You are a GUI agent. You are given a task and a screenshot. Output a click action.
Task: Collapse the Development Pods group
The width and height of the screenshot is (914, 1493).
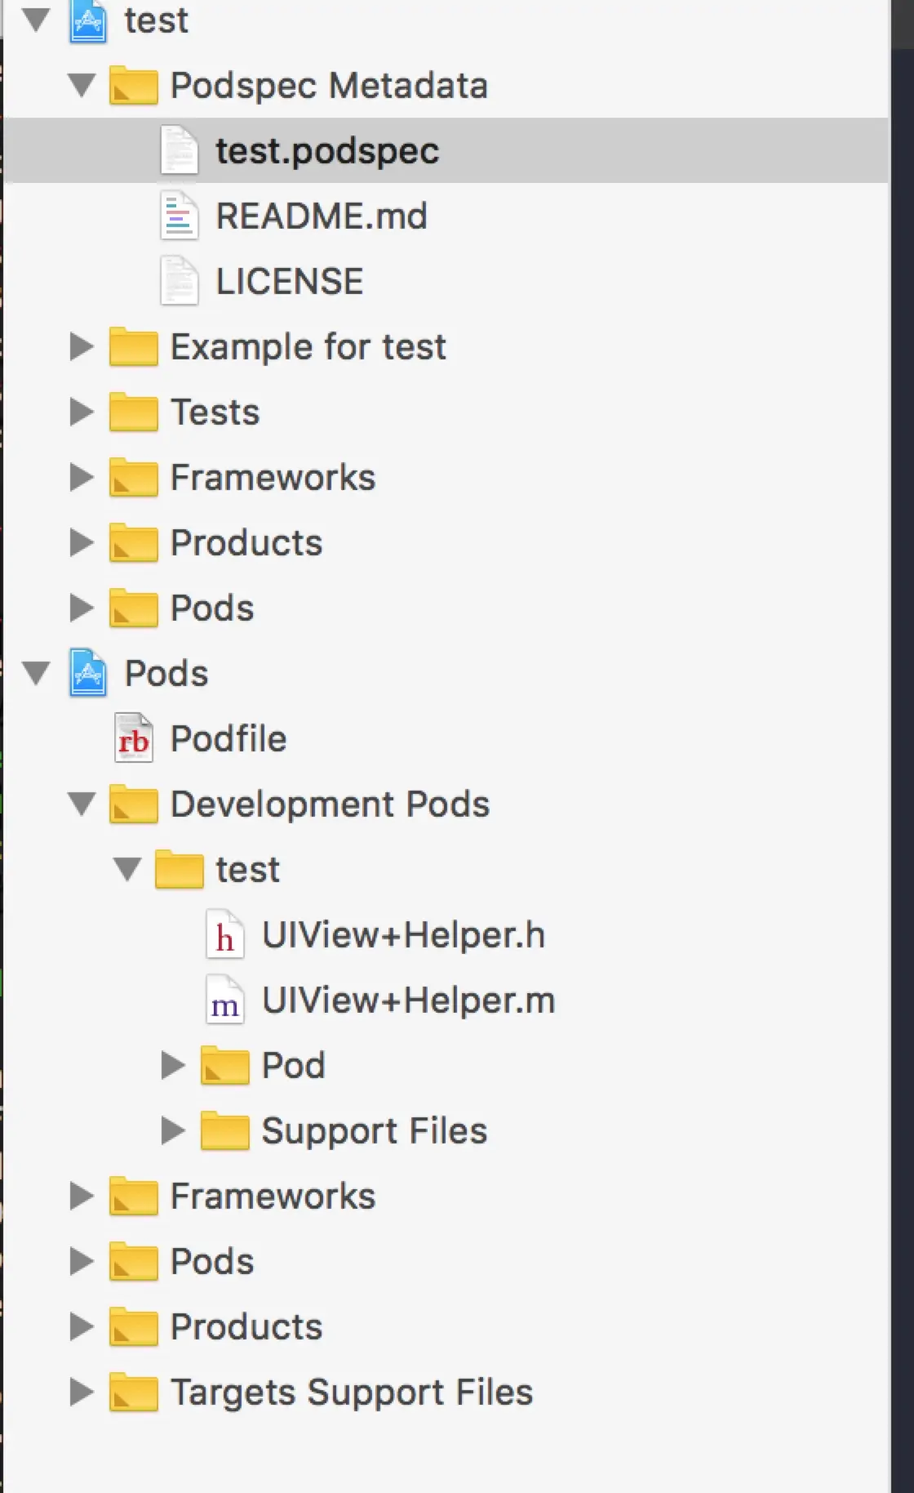point(82,804)
